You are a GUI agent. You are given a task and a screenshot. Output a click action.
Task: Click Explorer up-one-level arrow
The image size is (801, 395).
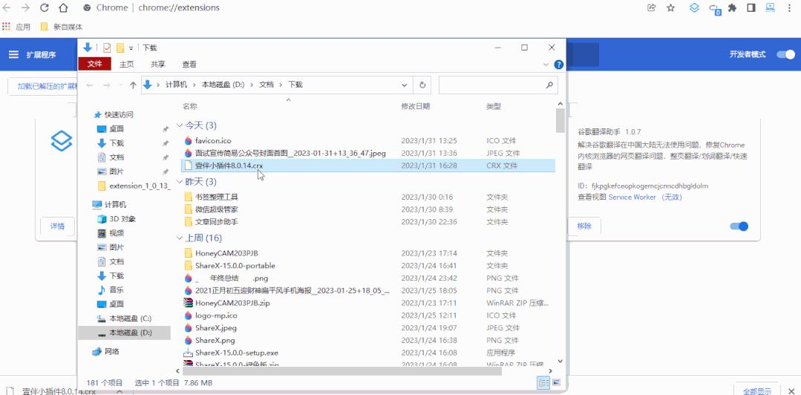click(134, 85)
